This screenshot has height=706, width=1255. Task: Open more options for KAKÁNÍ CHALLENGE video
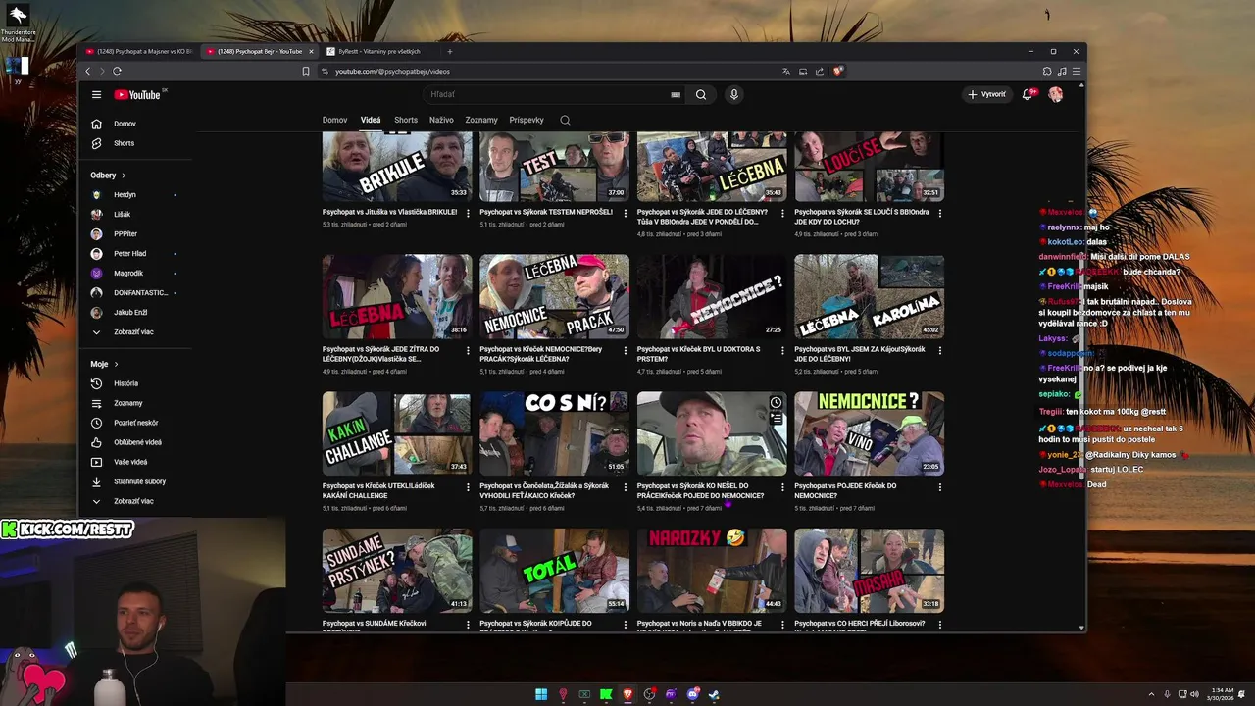[468, 487]
